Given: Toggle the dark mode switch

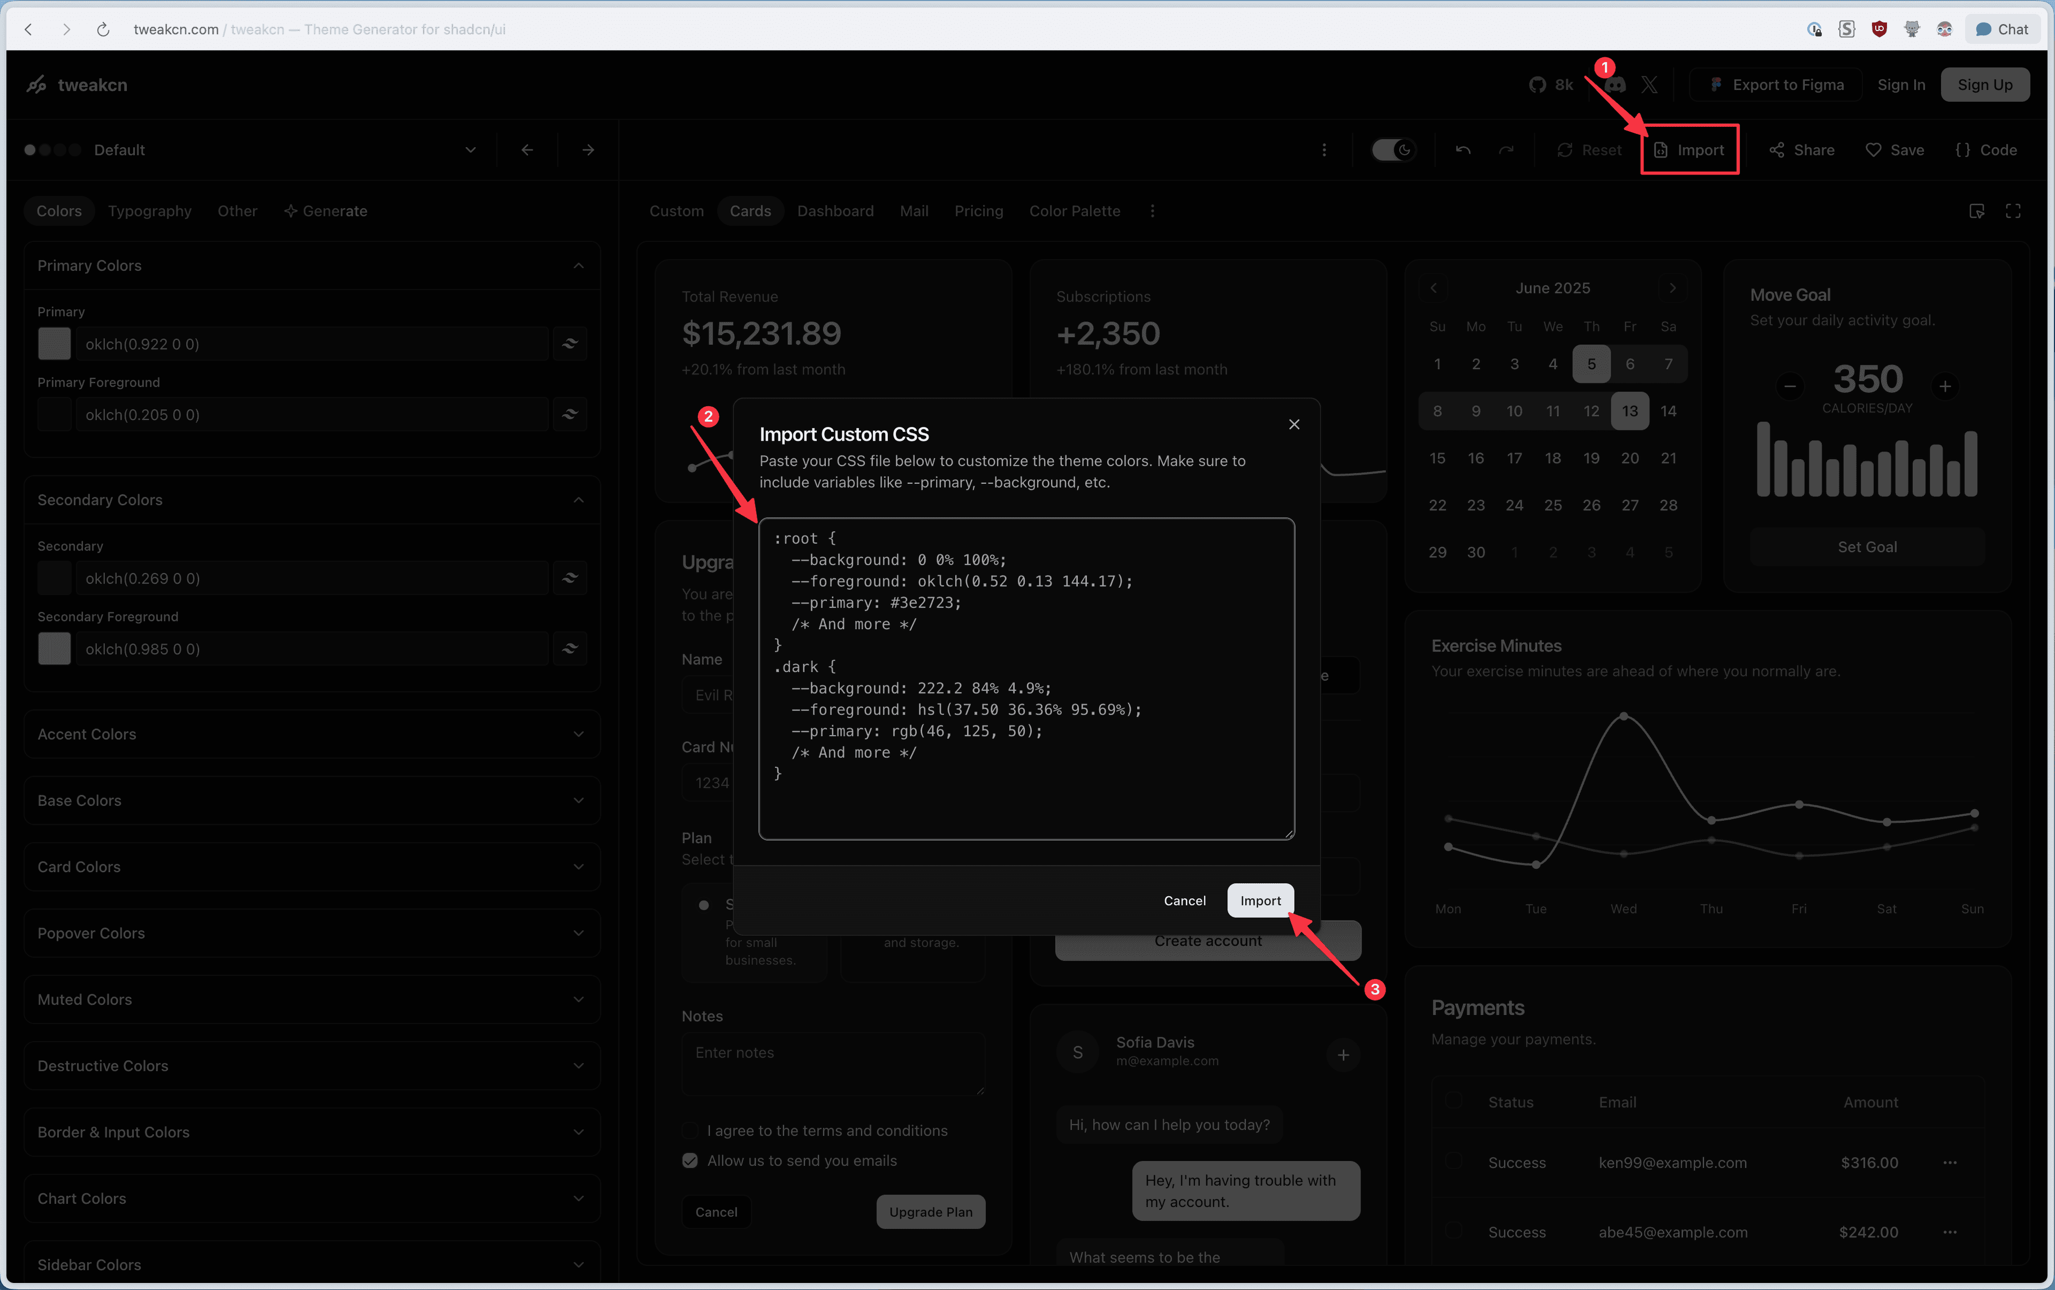Looking at the screenshot, I should point(1393,150).
